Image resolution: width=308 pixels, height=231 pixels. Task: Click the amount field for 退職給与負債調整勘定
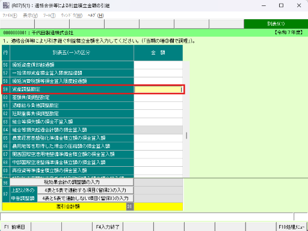(158, 106)
